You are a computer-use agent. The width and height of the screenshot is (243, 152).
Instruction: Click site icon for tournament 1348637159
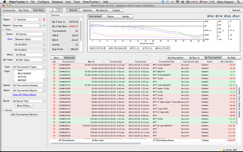tap(54, 119)
